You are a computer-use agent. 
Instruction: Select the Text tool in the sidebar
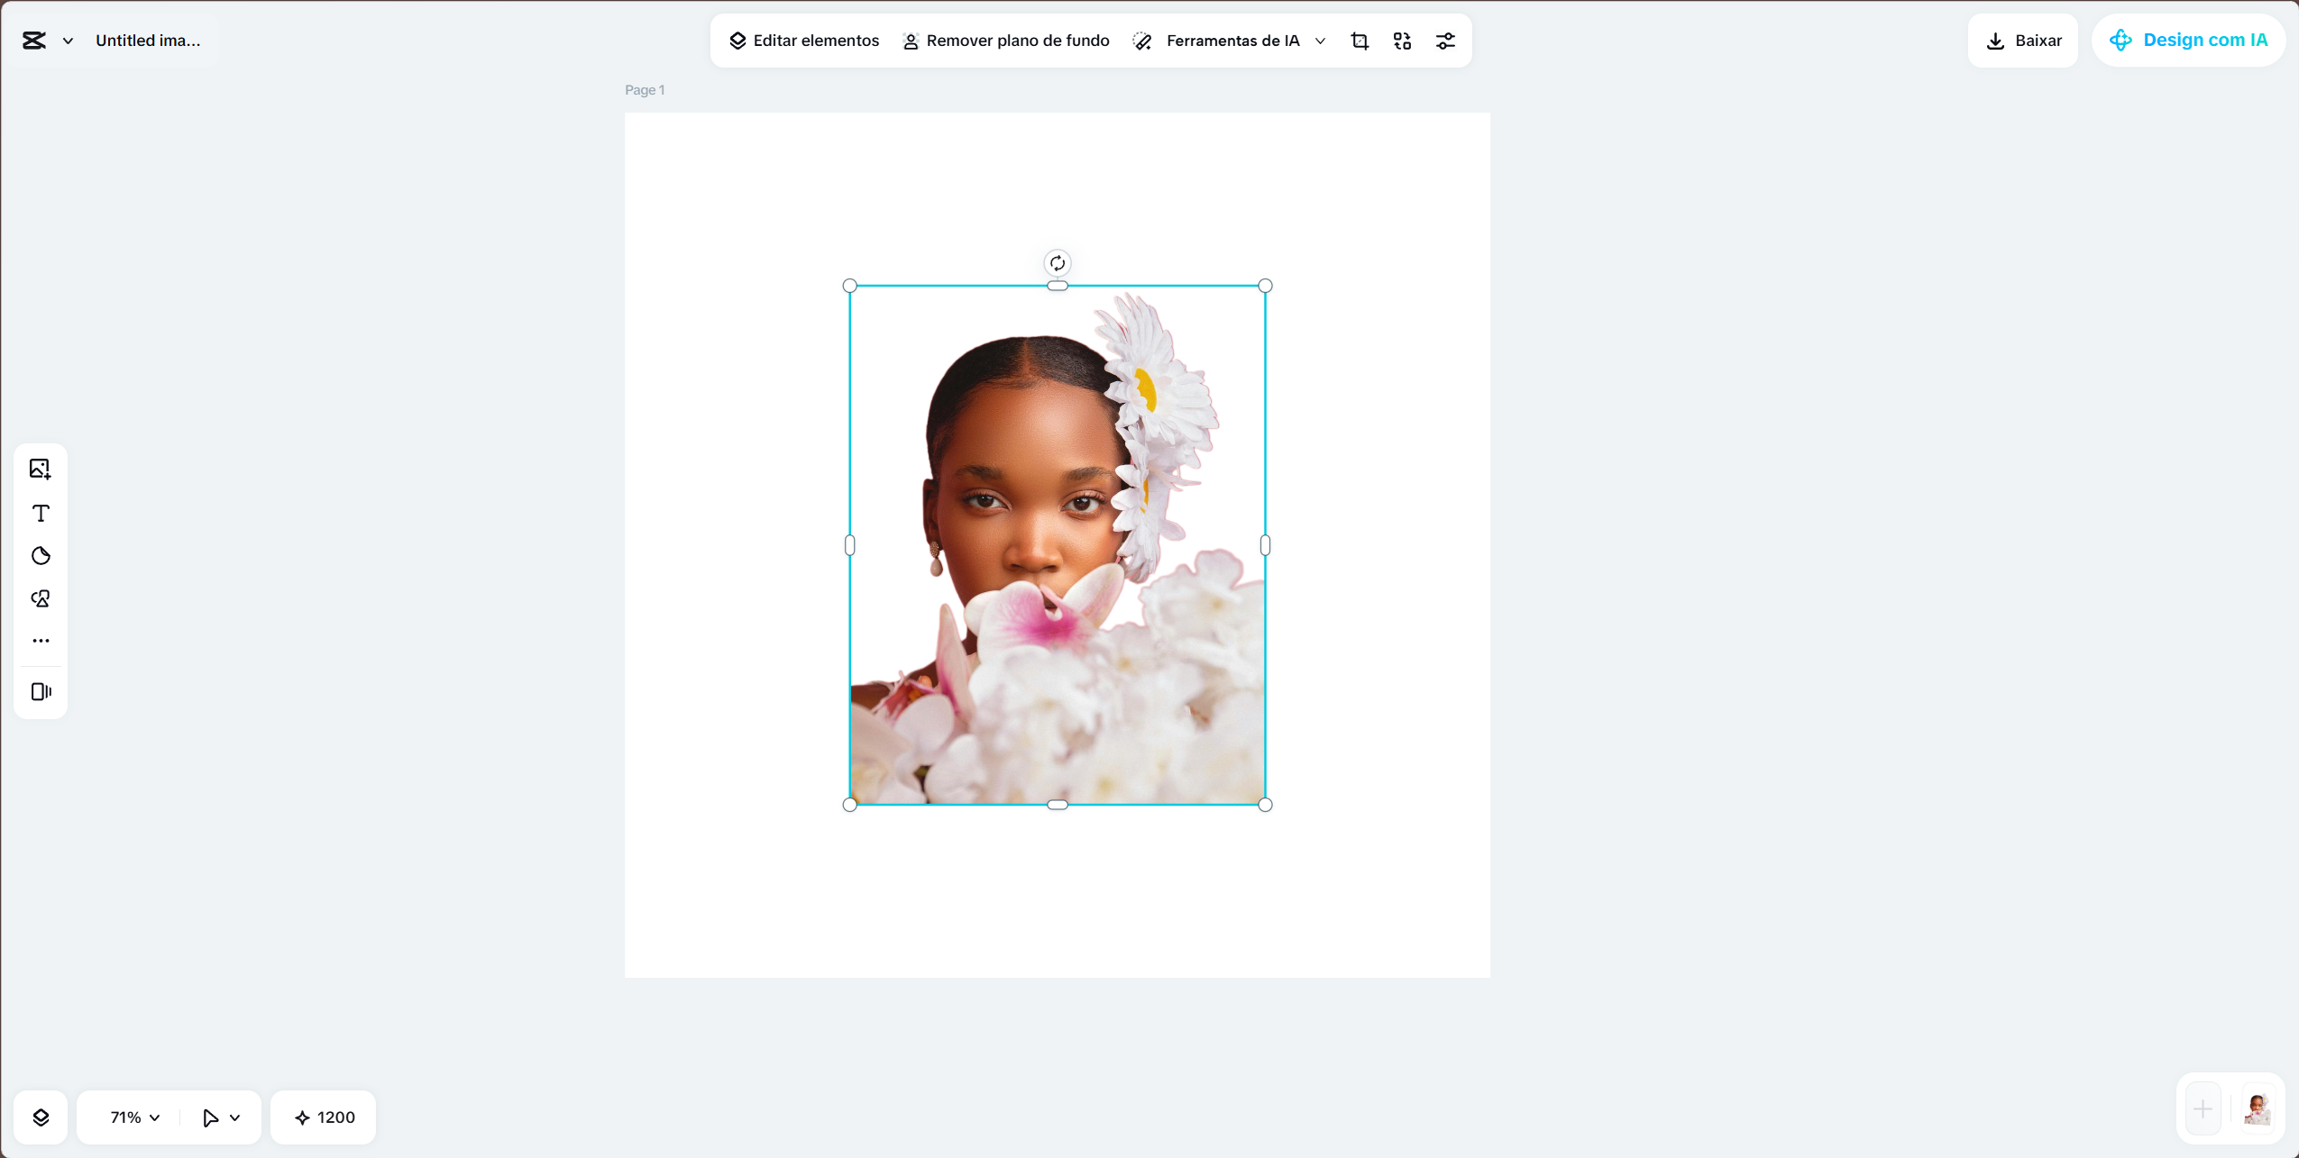click(x=41, y=513)
